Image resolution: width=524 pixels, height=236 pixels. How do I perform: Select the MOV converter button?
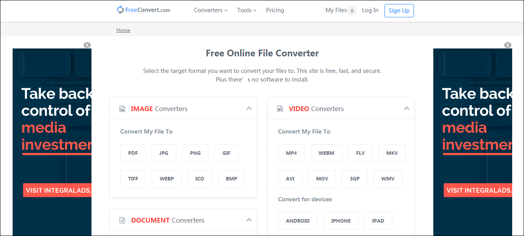pos(322,178)
